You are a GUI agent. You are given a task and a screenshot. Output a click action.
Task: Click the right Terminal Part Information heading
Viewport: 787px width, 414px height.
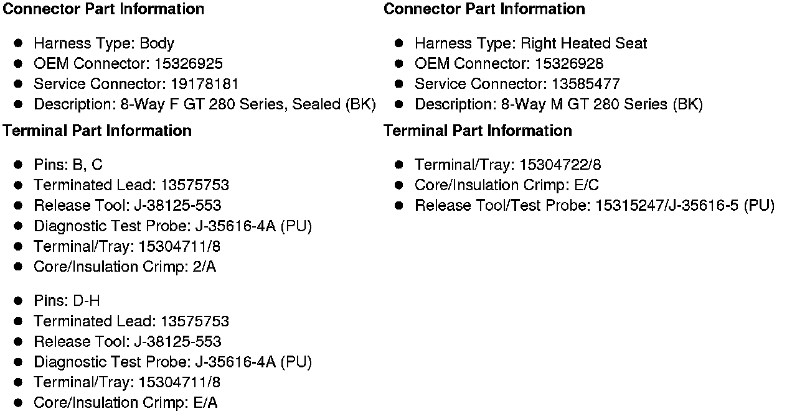tap(478, 131)
